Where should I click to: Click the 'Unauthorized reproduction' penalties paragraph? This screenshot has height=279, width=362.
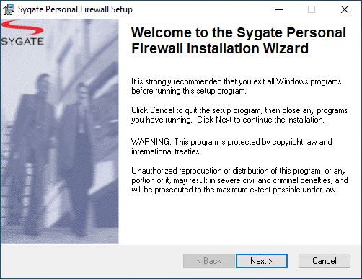coord(239,180)
